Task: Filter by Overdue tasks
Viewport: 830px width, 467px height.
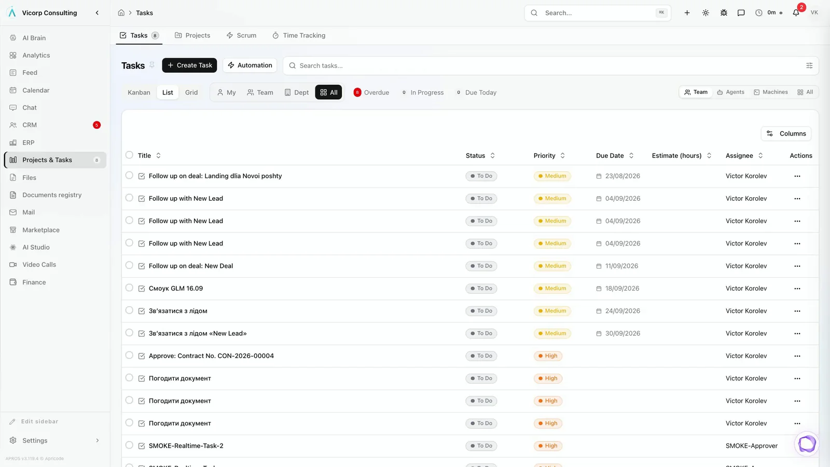Action: click(371, 92)
